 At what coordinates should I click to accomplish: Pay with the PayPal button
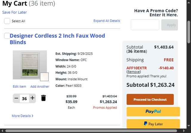[x=153, y=112]
